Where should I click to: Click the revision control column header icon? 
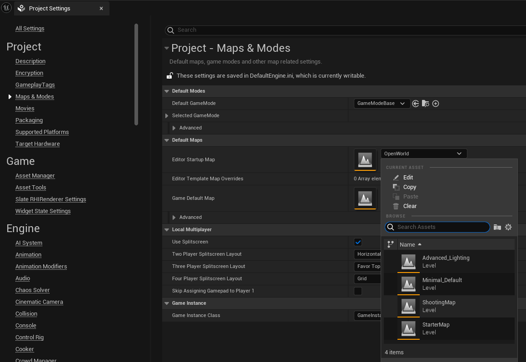(390, 244)
